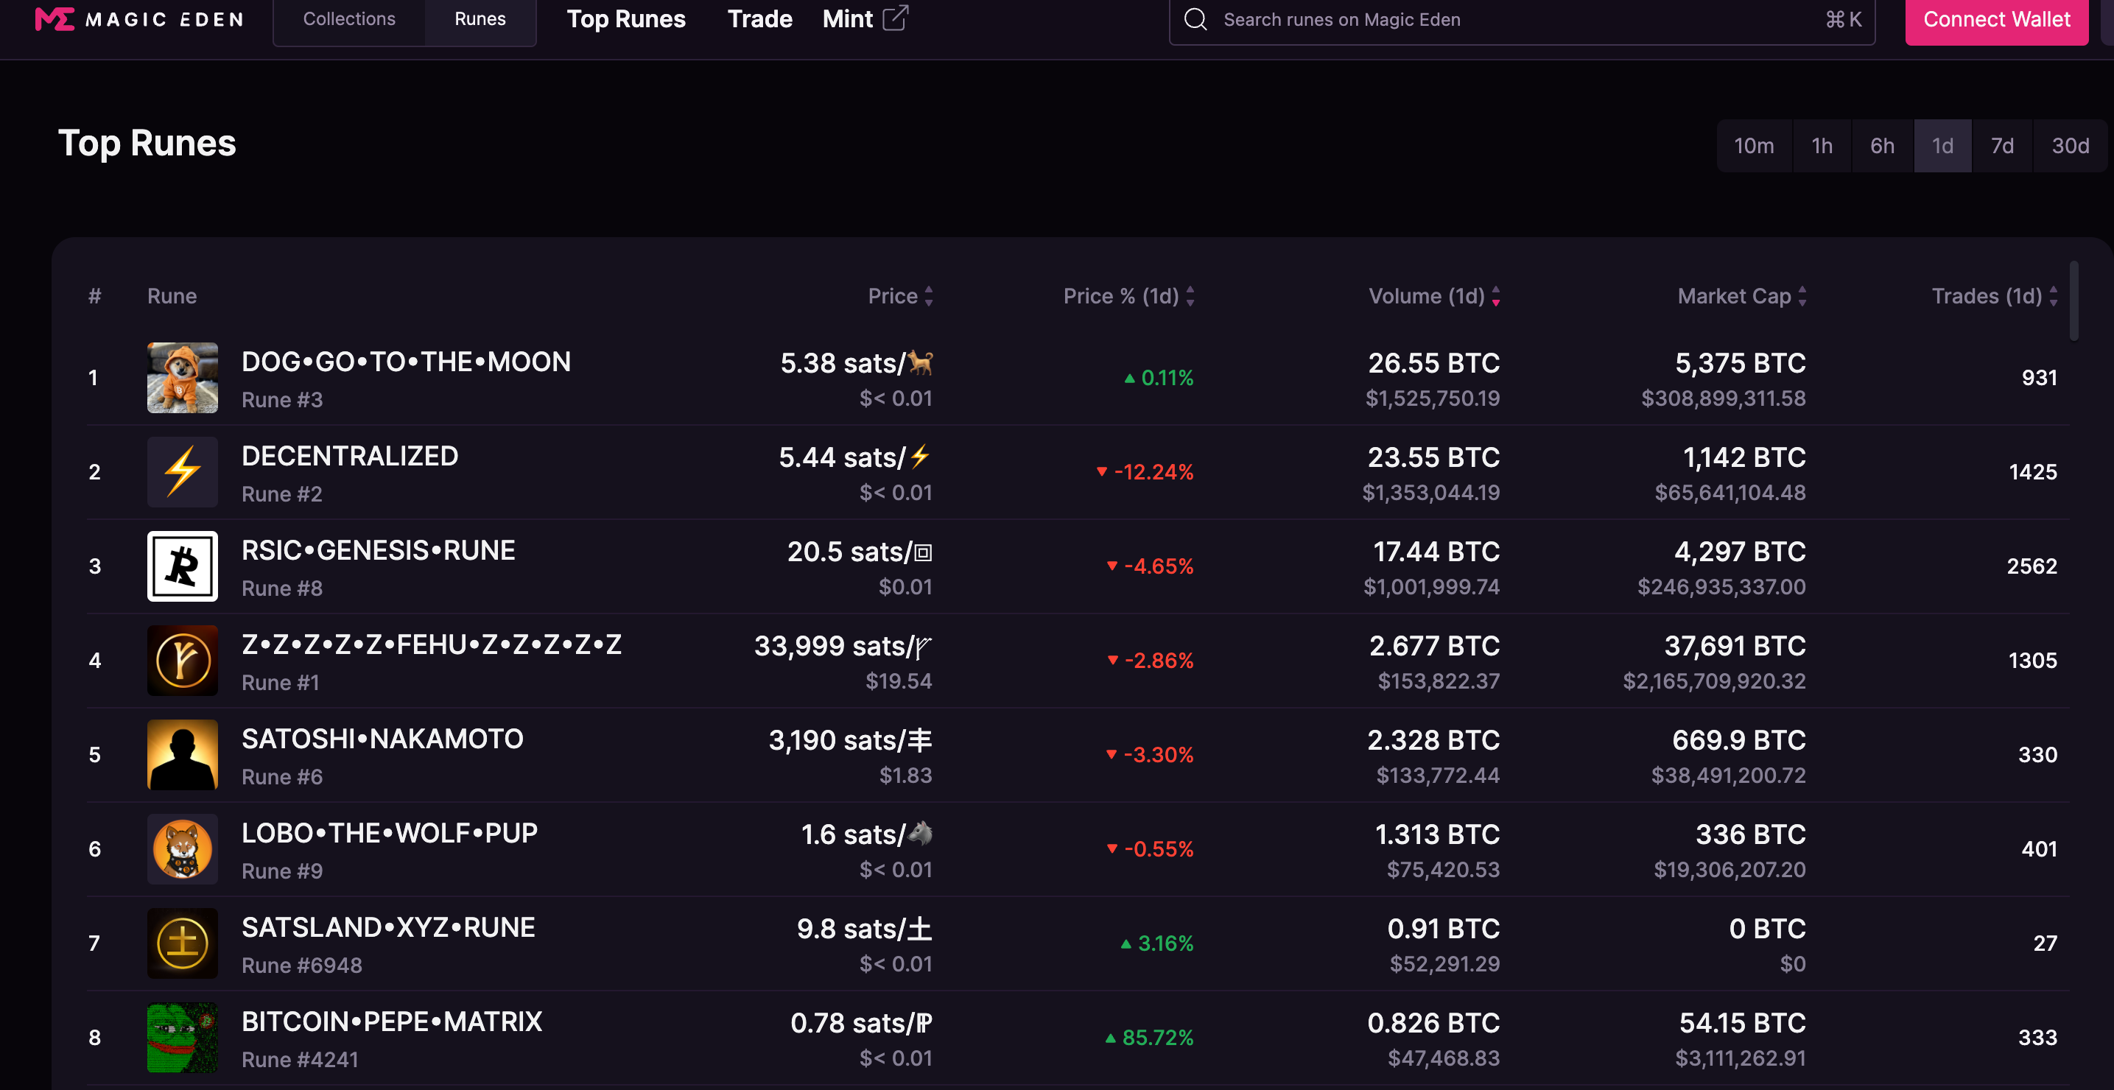Click '37,691 BTC' market cap cell
2114x1090 pixels.
click(1735, 646)
